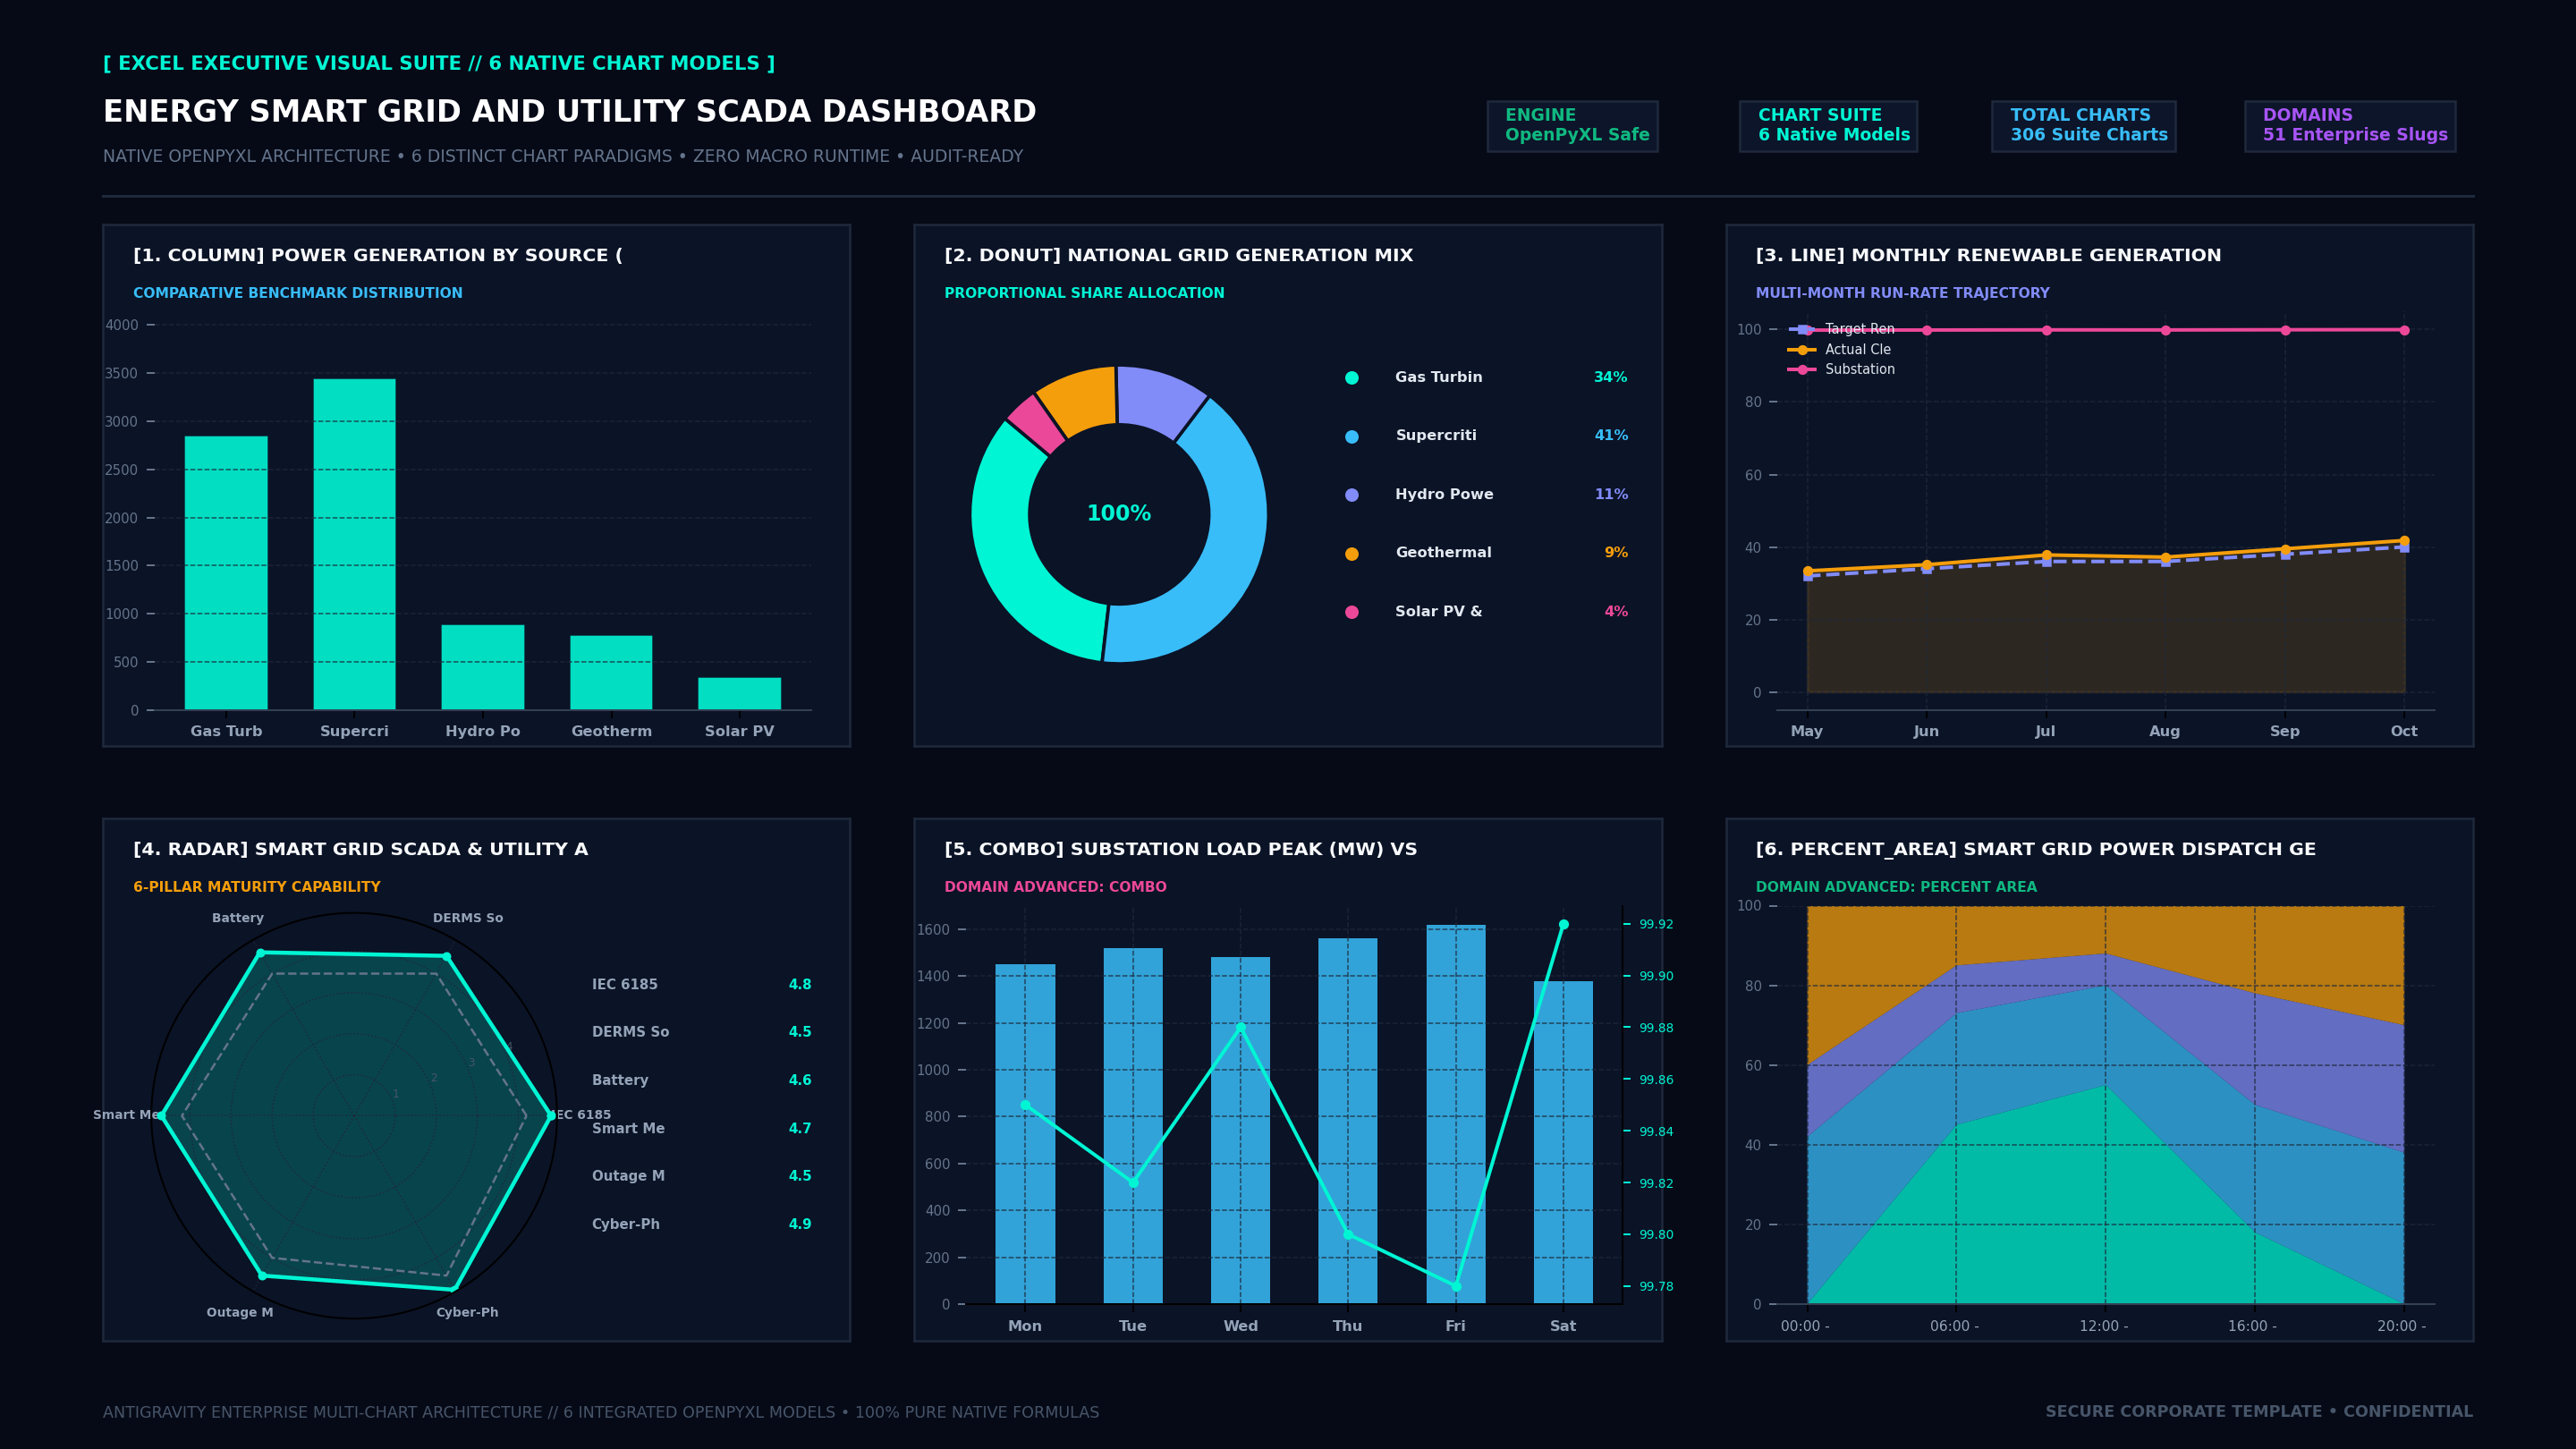Click the 34% value in donut legend
The height and width of the screenshot is (1449, 2576).
[x=1610, y=377]
